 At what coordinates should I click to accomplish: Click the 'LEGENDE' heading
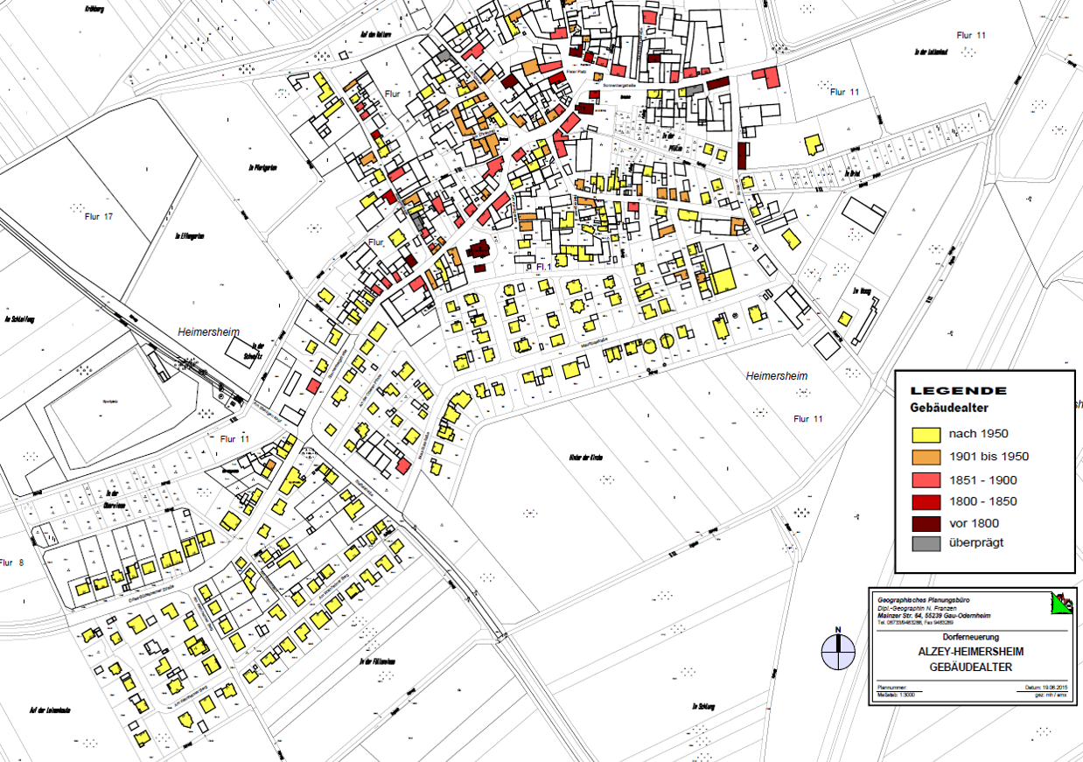tap(958, 391)
